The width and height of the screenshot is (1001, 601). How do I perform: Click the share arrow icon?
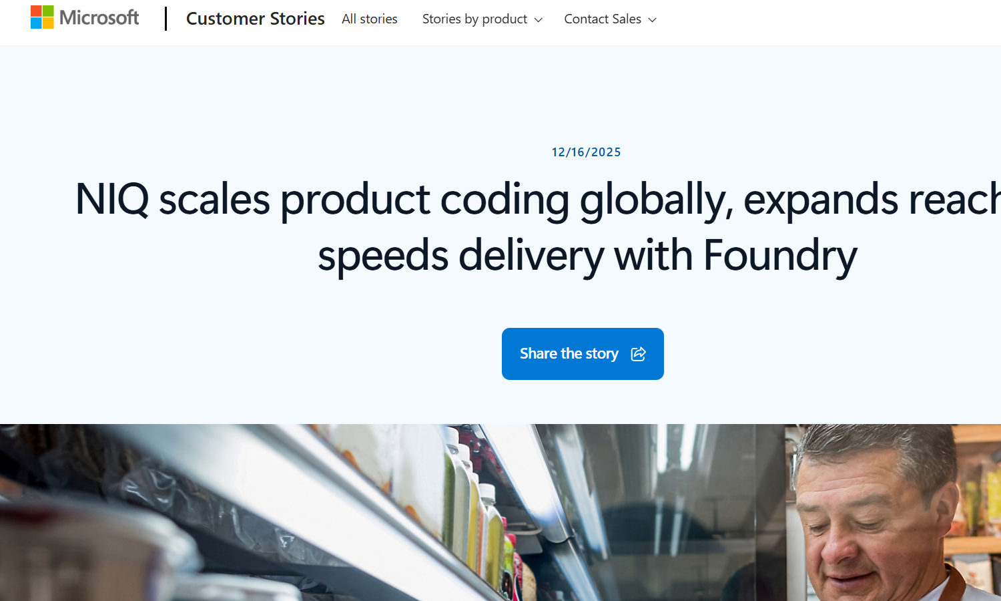pyautogui.click(x=639, y=354)
